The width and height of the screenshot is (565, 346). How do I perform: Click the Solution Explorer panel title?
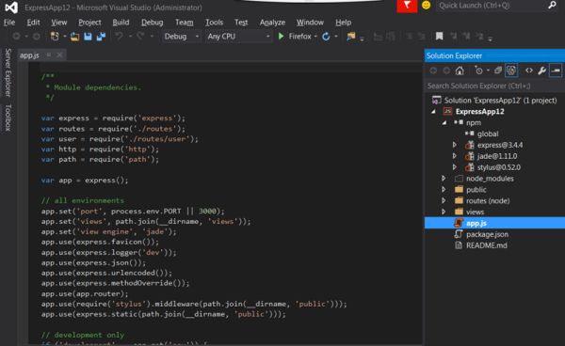[454, 55]
